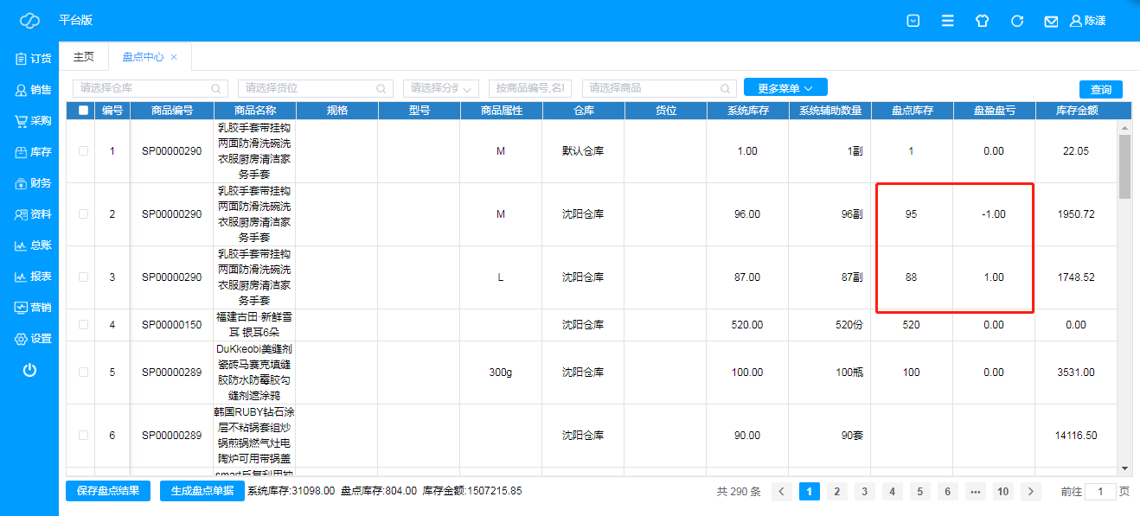Click search icon in 货位 field
Viewport: 1140px width, 516px height.
(381, 88)
